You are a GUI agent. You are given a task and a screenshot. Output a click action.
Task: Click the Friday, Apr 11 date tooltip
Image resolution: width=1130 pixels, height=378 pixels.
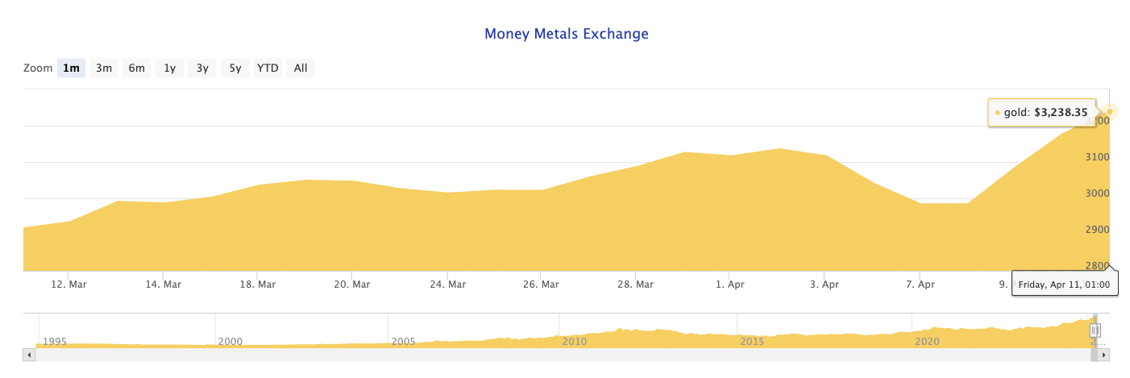click(1064, 285)
